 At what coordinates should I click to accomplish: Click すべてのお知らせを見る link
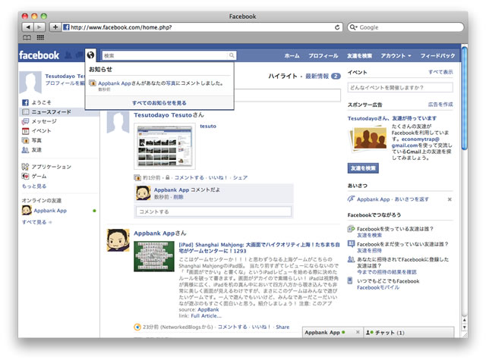pyautogui.click(x=159, y=103)
